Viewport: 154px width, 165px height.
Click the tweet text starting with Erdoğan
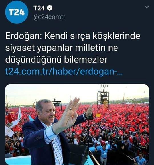72,48
